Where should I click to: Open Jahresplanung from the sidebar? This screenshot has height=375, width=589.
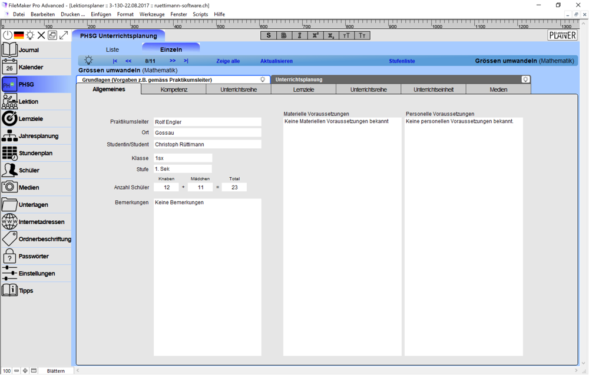click(x=36, y=136)
